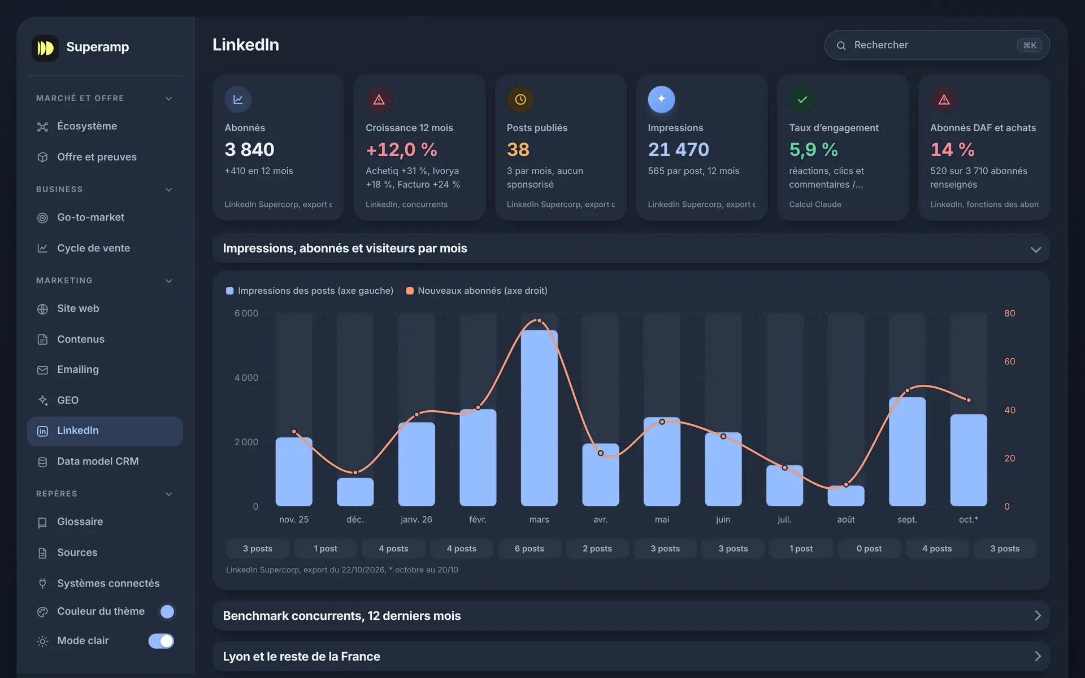Collapse Impressions, abonnés et visiteurs panel
1085x678 pixels.
(1035, 249)
